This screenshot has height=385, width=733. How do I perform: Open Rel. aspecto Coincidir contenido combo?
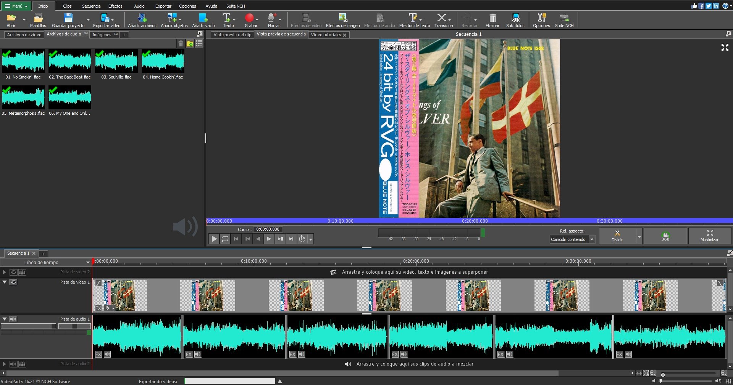pos(572,239)
